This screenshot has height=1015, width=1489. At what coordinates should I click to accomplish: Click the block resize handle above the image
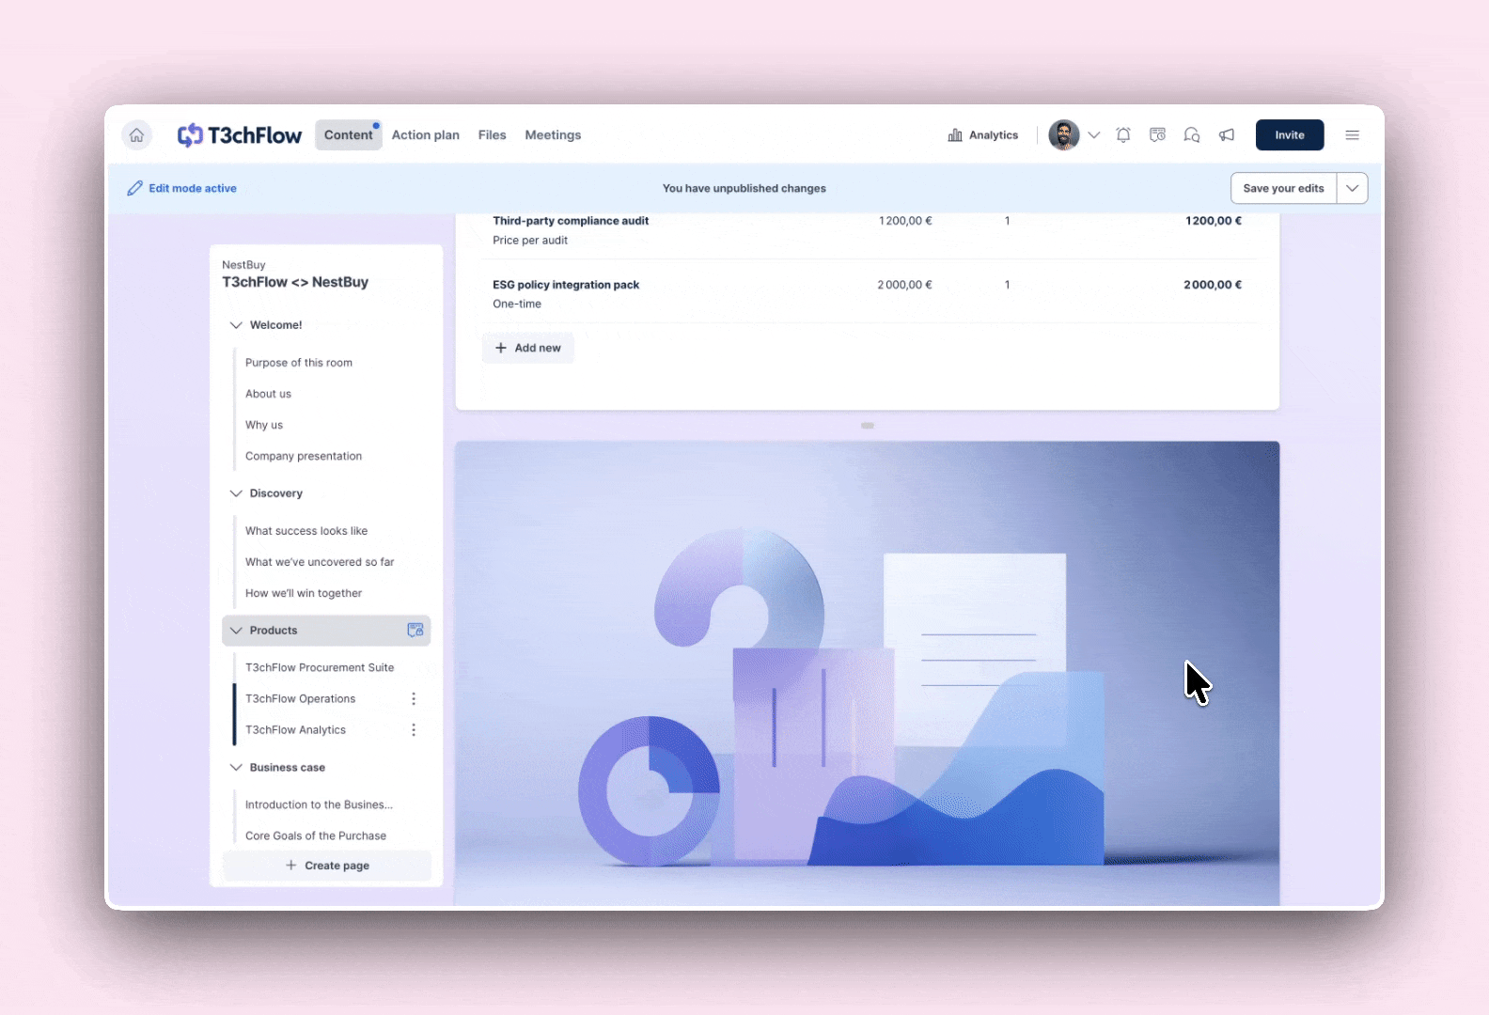(867, 426)
